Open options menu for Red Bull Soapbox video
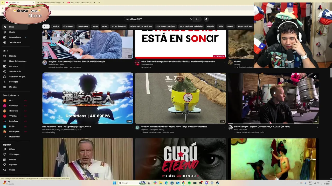The width and height of the screenshot is (332, 186). (x=225, y=127)
